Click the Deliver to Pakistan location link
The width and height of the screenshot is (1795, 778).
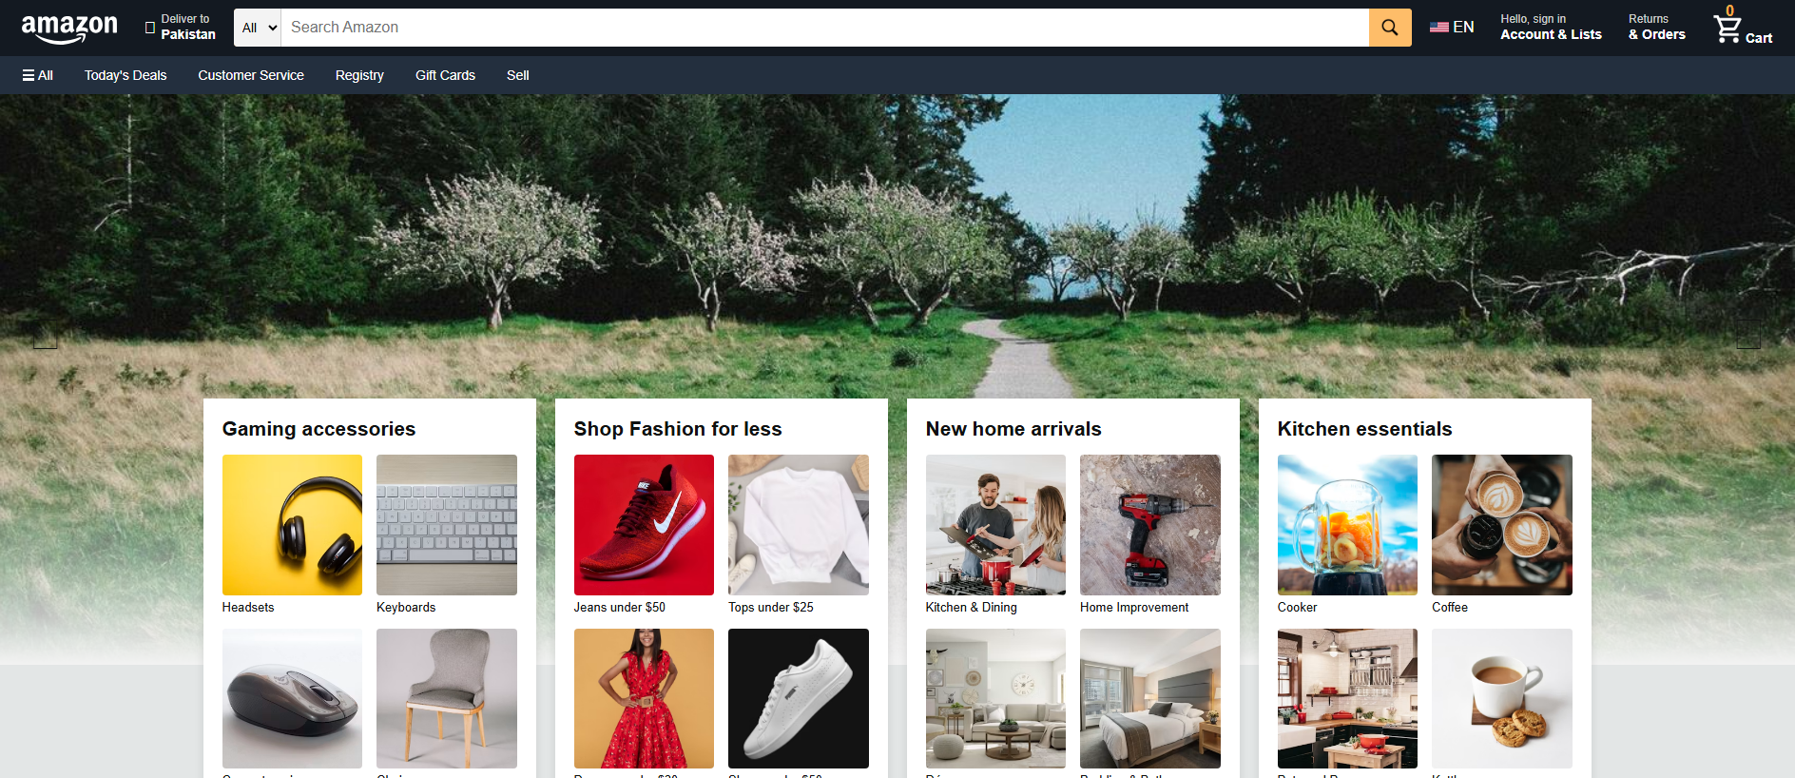coord(181,28)
